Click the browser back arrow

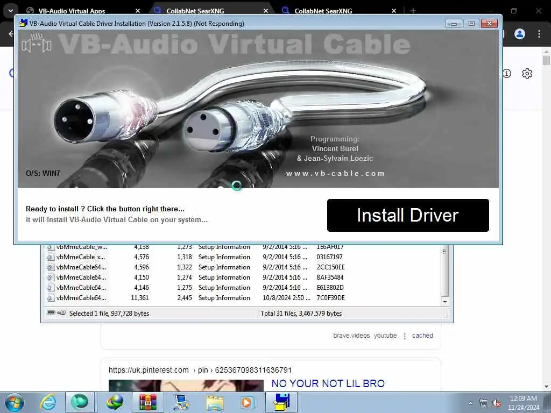[x=11, y=34]
